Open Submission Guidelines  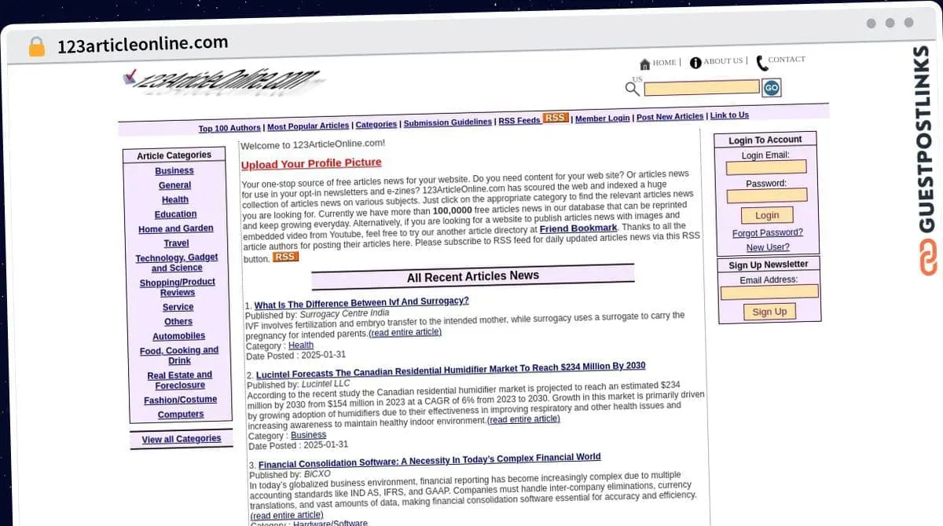pyautogui.click(x=448, y=122)
